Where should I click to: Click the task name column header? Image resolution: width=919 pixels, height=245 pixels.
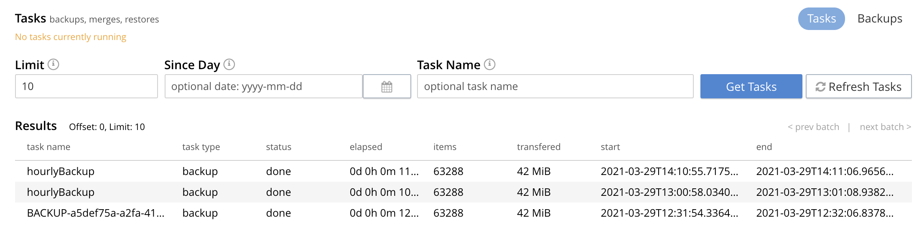(x=48, y=147)
